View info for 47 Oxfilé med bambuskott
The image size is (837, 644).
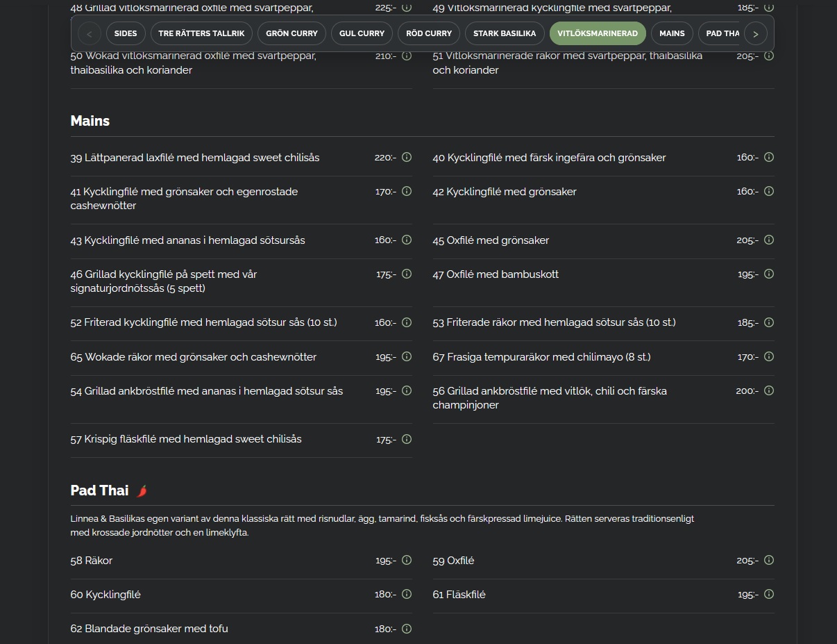tap(769, 274)
